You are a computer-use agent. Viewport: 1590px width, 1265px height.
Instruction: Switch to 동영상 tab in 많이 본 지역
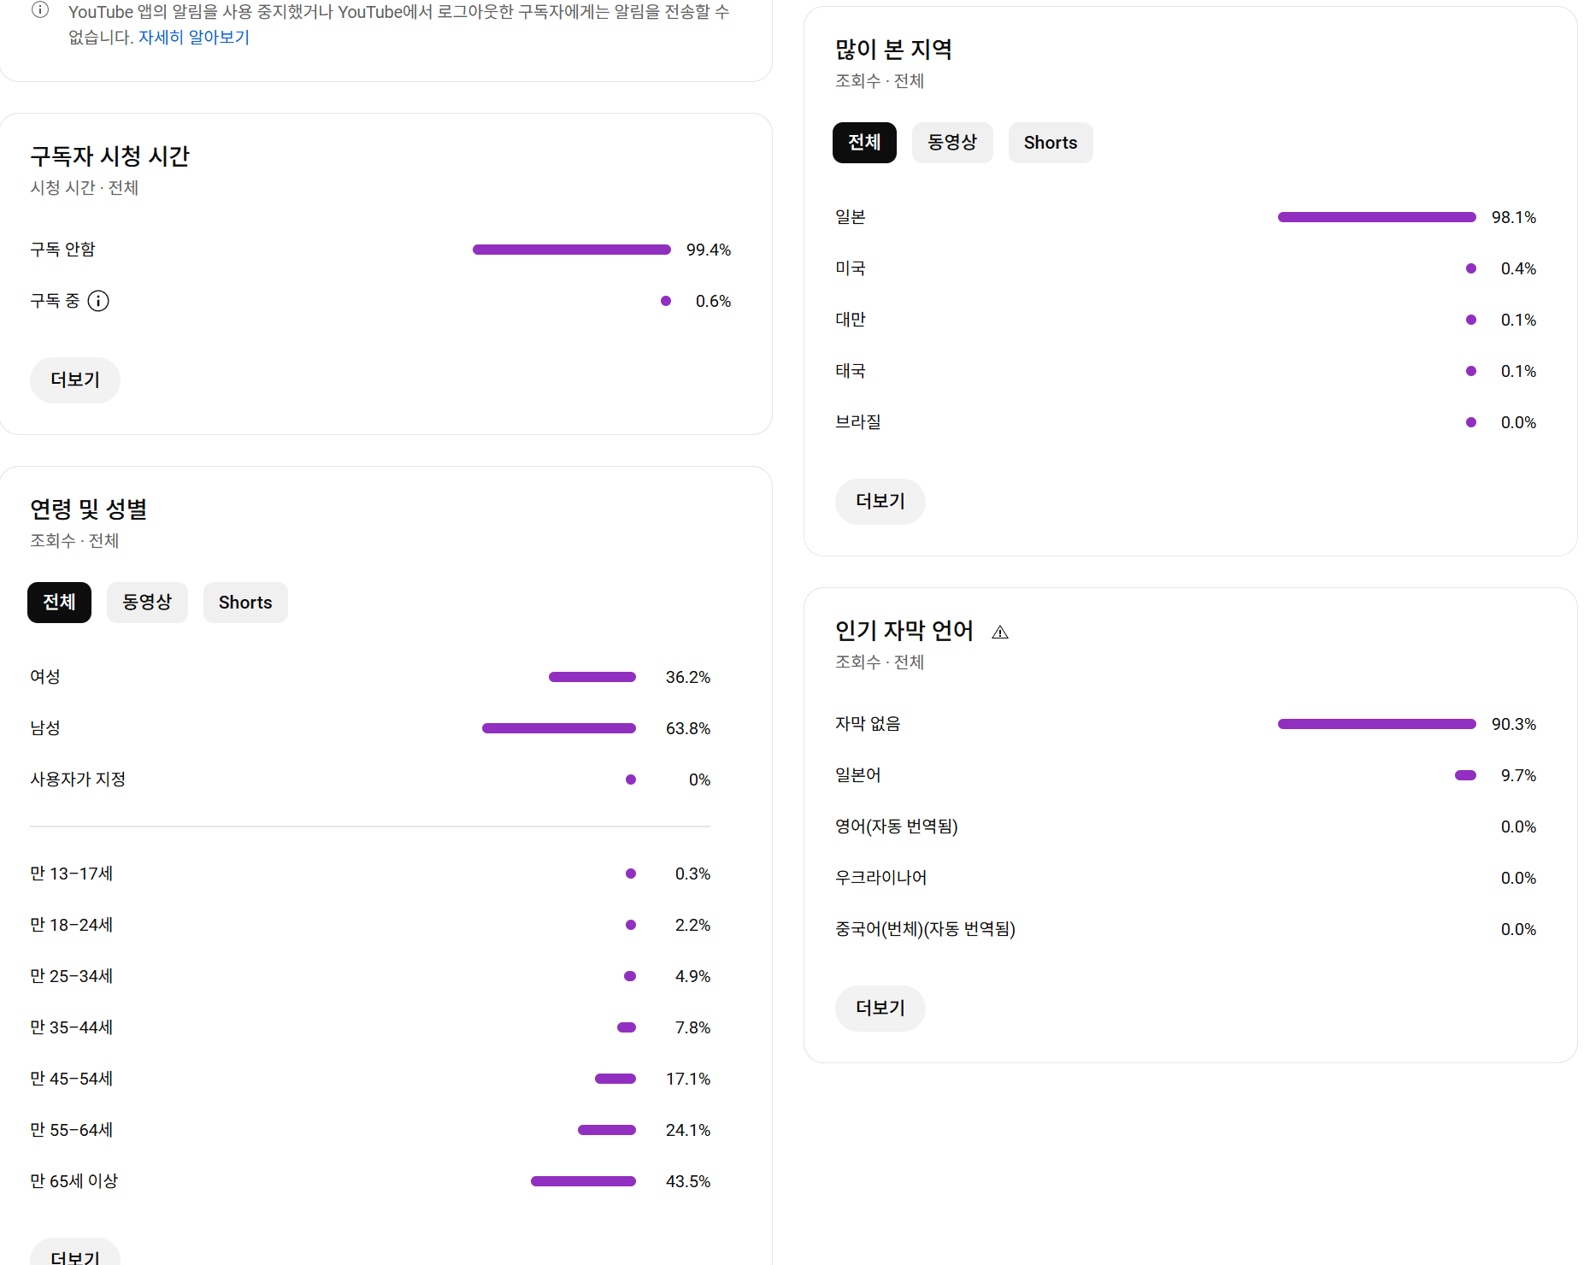[x=952, y=142]
